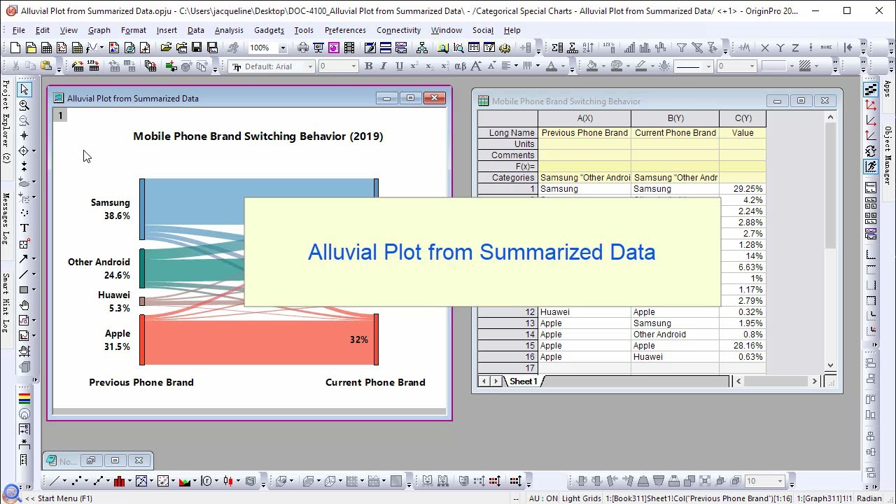Open the line style dropdown
This screenshot has width=896, height=504.
click(708, 66)
